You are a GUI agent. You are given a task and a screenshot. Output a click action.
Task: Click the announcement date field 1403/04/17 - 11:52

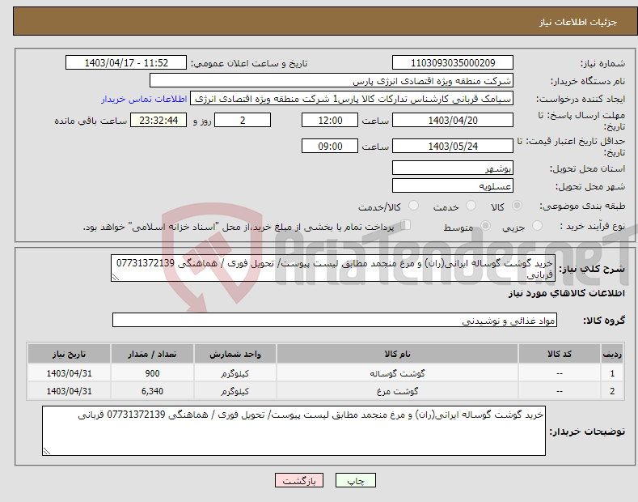pos(125,63)
